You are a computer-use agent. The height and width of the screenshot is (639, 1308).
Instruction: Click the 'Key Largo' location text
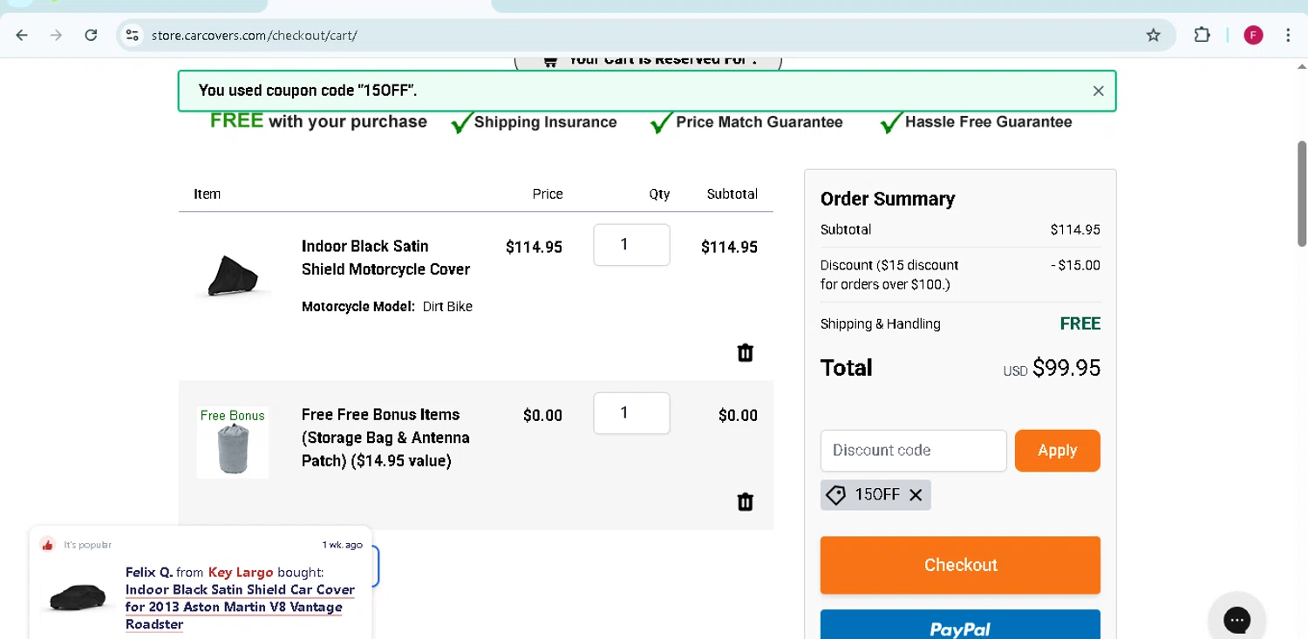[241, 572]
